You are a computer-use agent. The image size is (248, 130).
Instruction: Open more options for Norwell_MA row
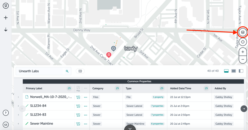[x=85, y=97]
